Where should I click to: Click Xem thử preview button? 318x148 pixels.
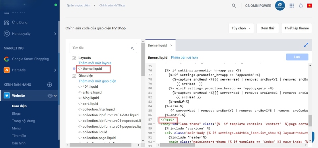coord(268,28)
